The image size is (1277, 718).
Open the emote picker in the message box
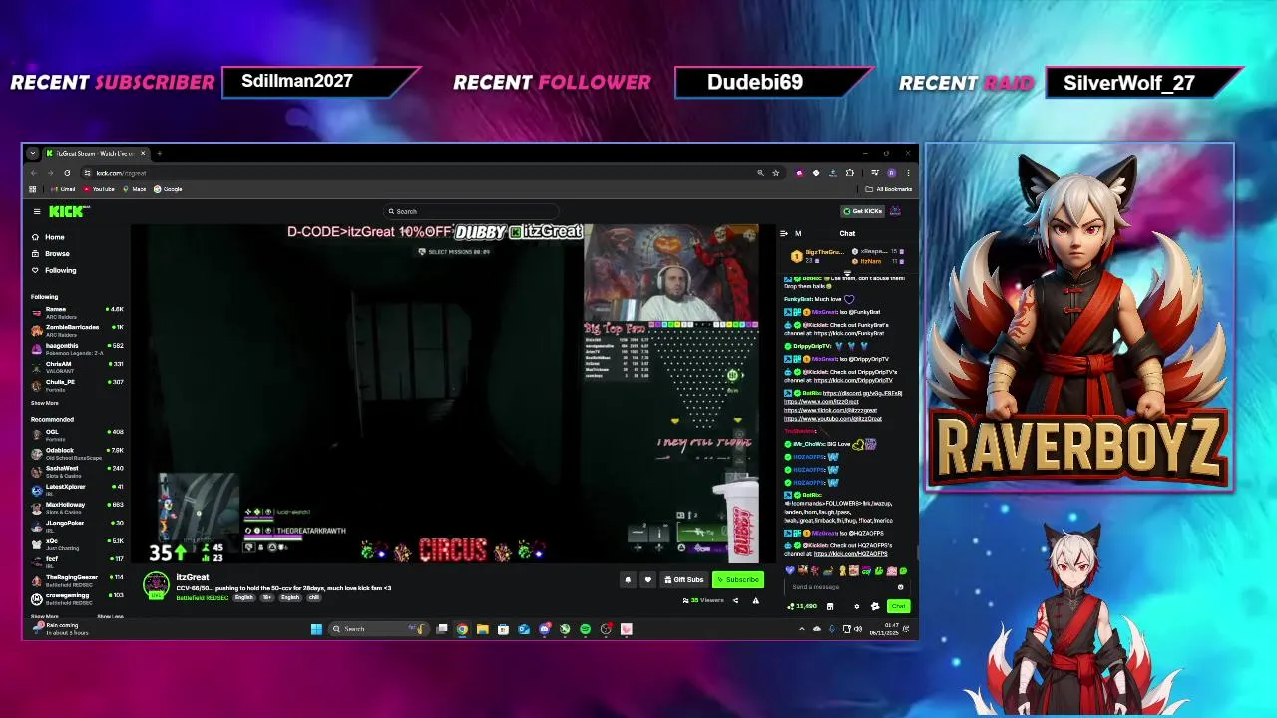click(x=900, y=587)
